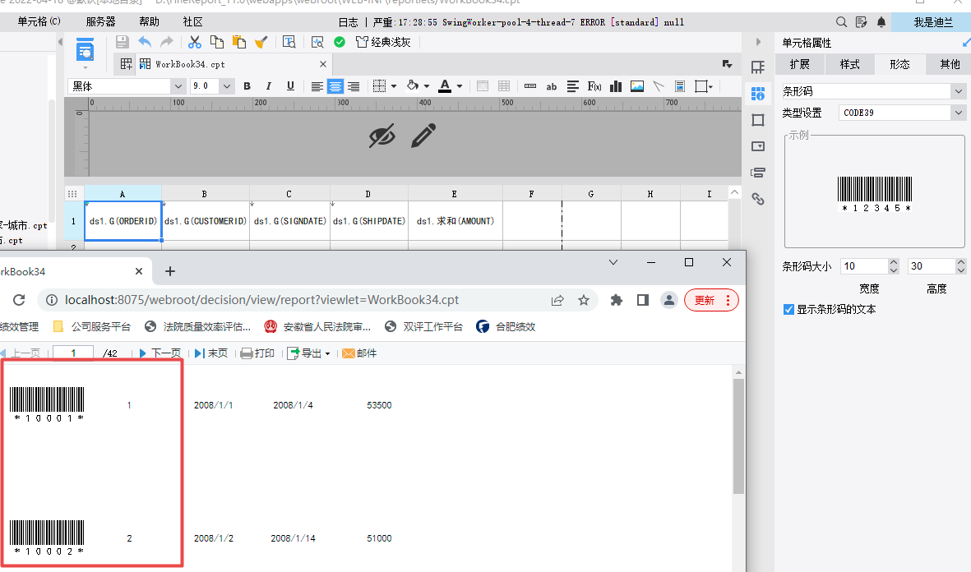971x572 pixels.
Task: Click the paint bucket background color
Action: 413,86
